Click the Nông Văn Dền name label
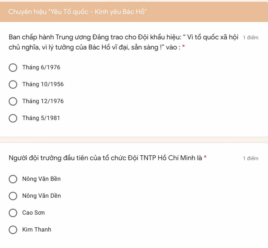The image size is (268, 248). pyautogui.click(x=42, y=196)
